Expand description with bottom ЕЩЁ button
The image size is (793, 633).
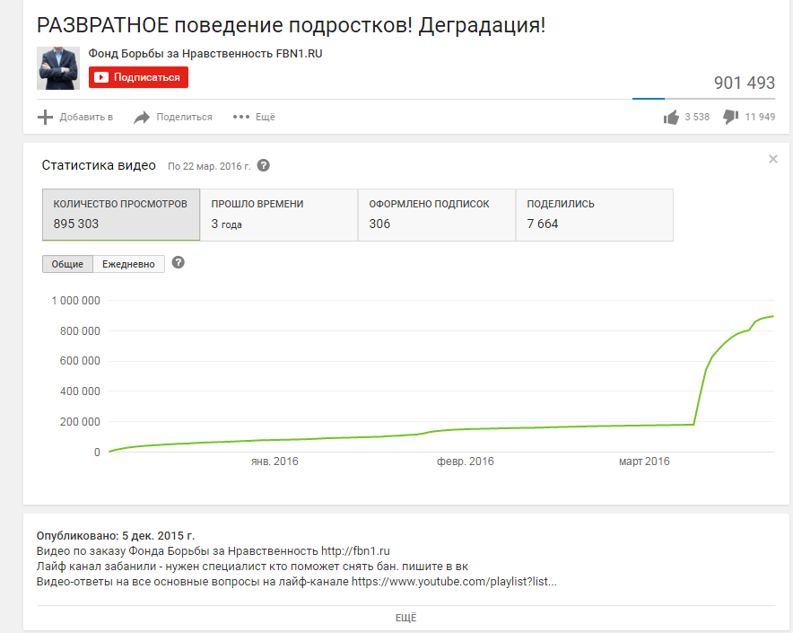(x=406, y=618)
